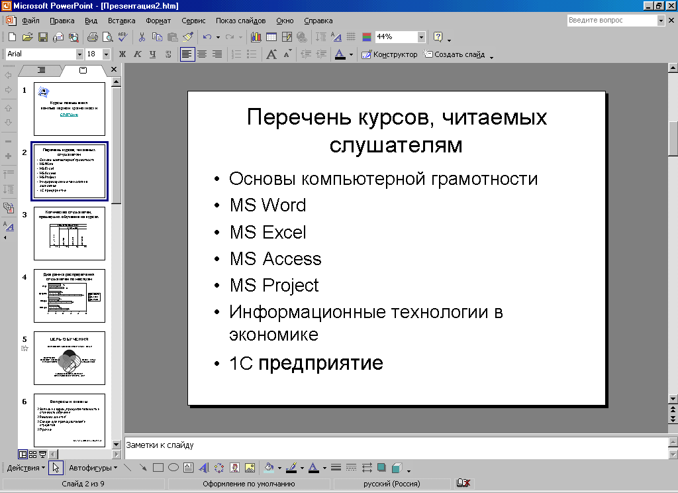The image size is (678, 493).
Task: Insert a table with the table icon
Action: click(271, 37)
